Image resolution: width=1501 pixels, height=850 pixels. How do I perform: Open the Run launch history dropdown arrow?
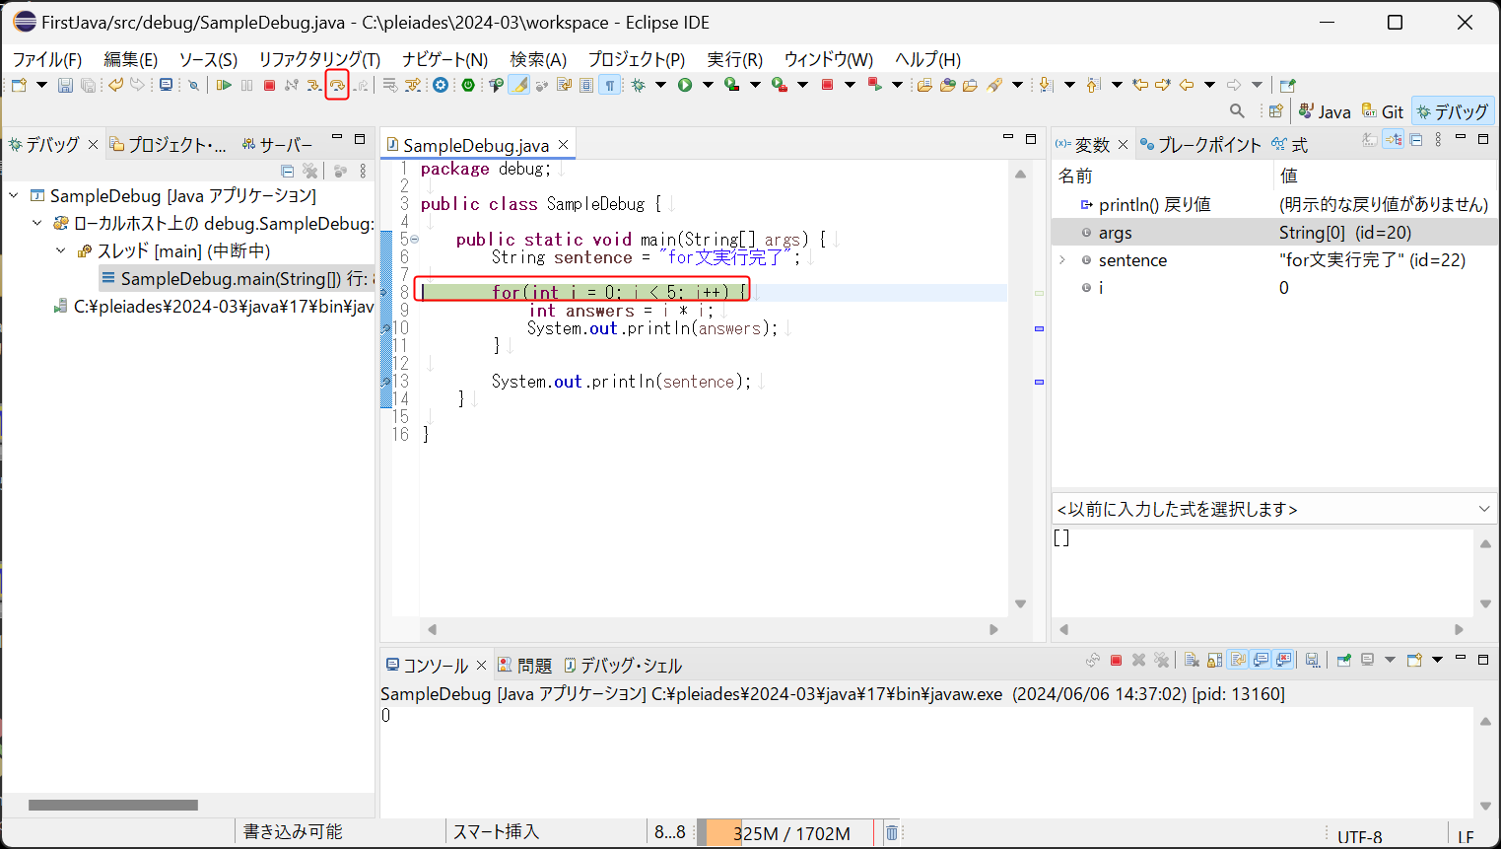tap(709, 85)
